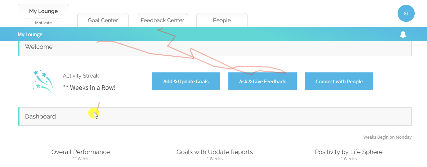Open the People tab
427x167 pixels.
coord(222,20)
